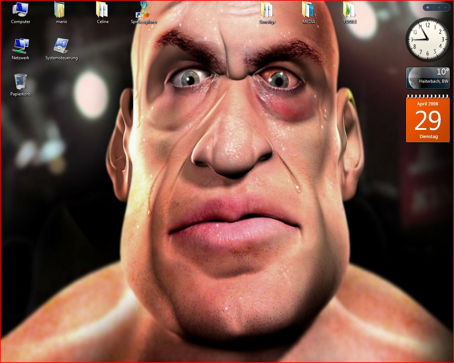Open the Computer desktop icon
Viewport: 454px width, 363px height.
(20, 10)
